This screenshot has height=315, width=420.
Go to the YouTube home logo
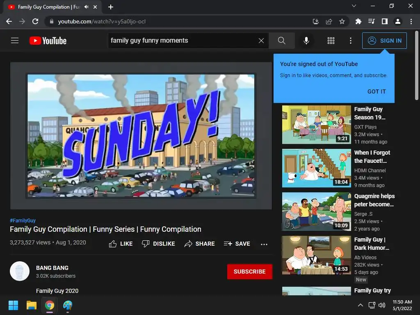pos(48,41)
